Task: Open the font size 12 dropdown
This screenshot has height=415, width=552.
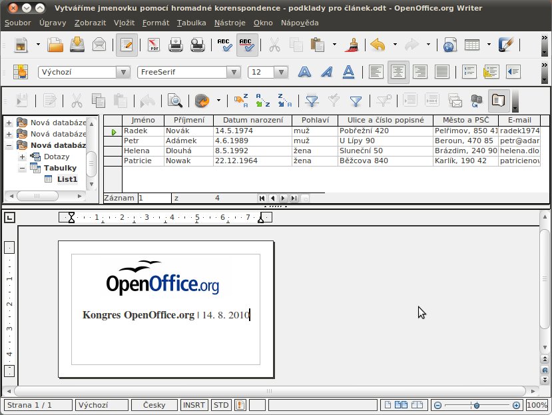Action: (281, 72)
